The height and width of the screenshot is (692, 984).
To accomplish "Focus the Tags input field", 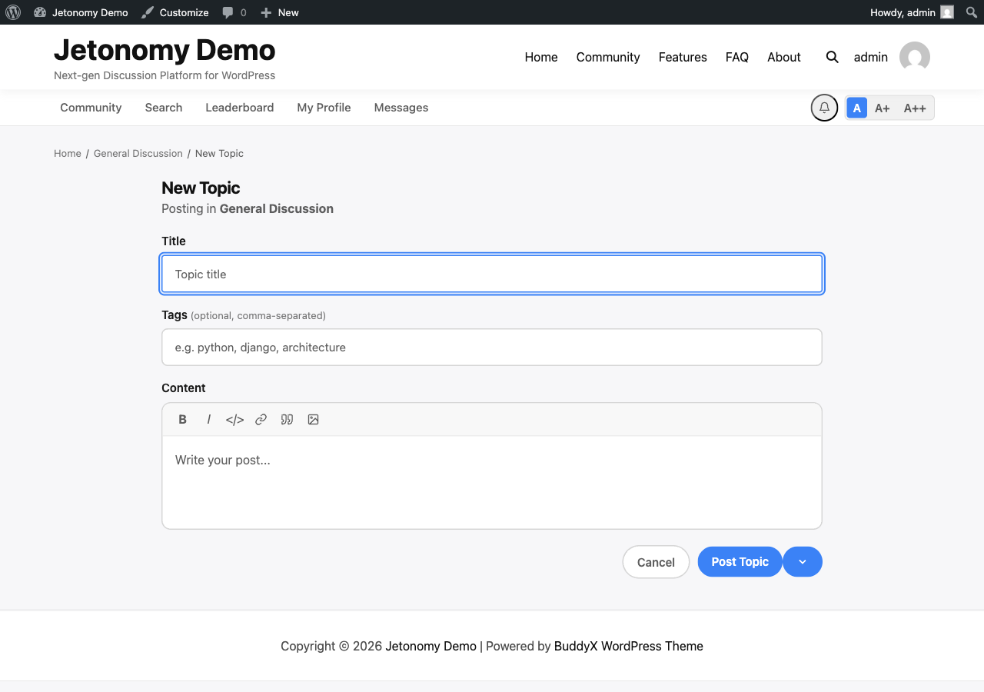I will point(492,347).
